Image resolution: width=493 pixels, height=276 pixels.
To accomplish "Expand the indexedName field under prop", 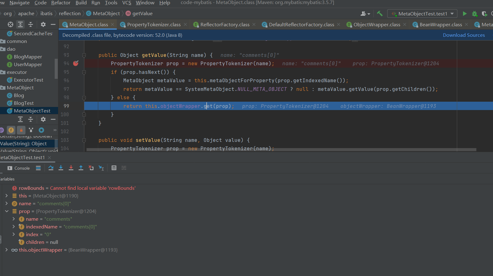I will 14,227.
